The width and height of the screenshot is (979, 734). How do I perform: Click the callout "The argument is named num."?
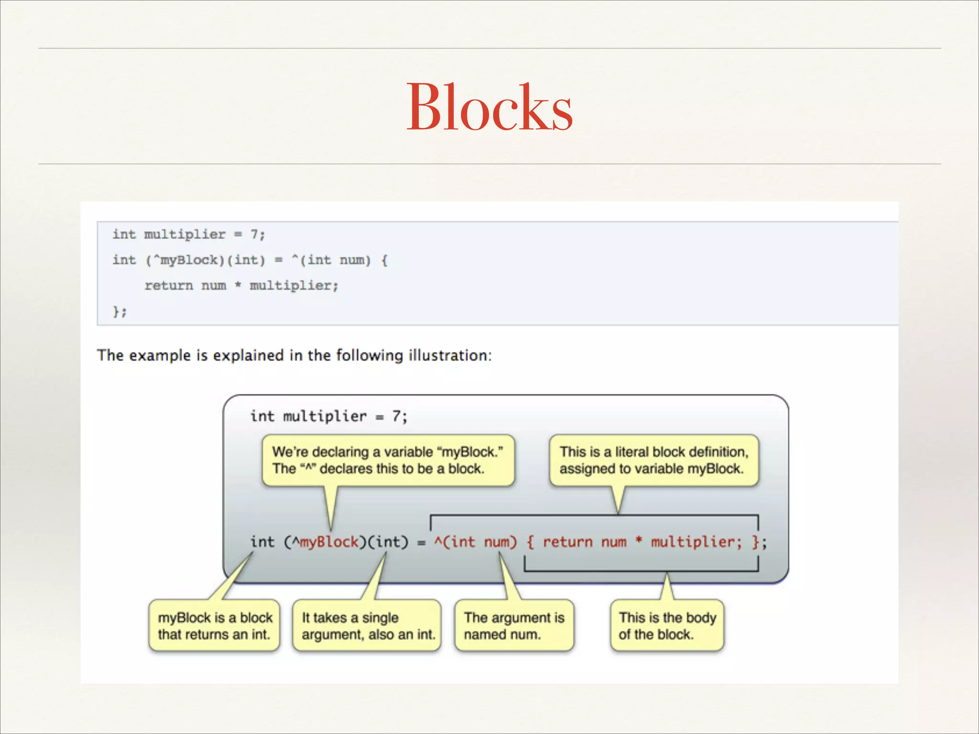pyautogui.click(x=514, y=626)
